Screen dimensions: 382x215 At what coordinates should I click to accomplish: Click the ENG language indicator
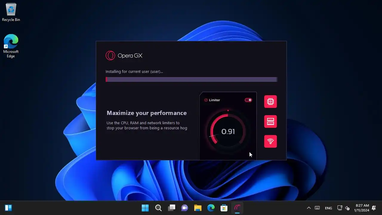point(329,208)
